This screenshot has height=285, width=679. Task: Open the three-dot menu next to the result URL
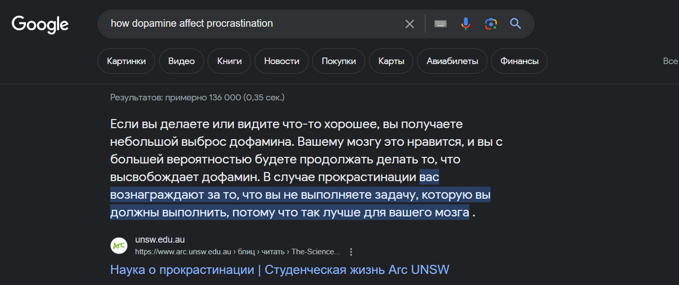point(352,252)
